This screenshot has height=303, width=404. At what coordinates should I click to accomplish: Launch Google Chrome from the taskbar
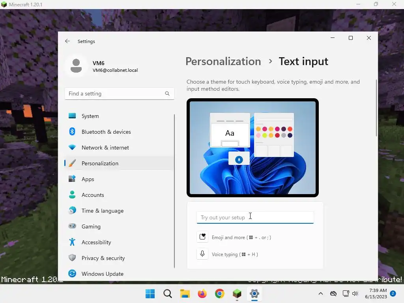tap(219, 294)
